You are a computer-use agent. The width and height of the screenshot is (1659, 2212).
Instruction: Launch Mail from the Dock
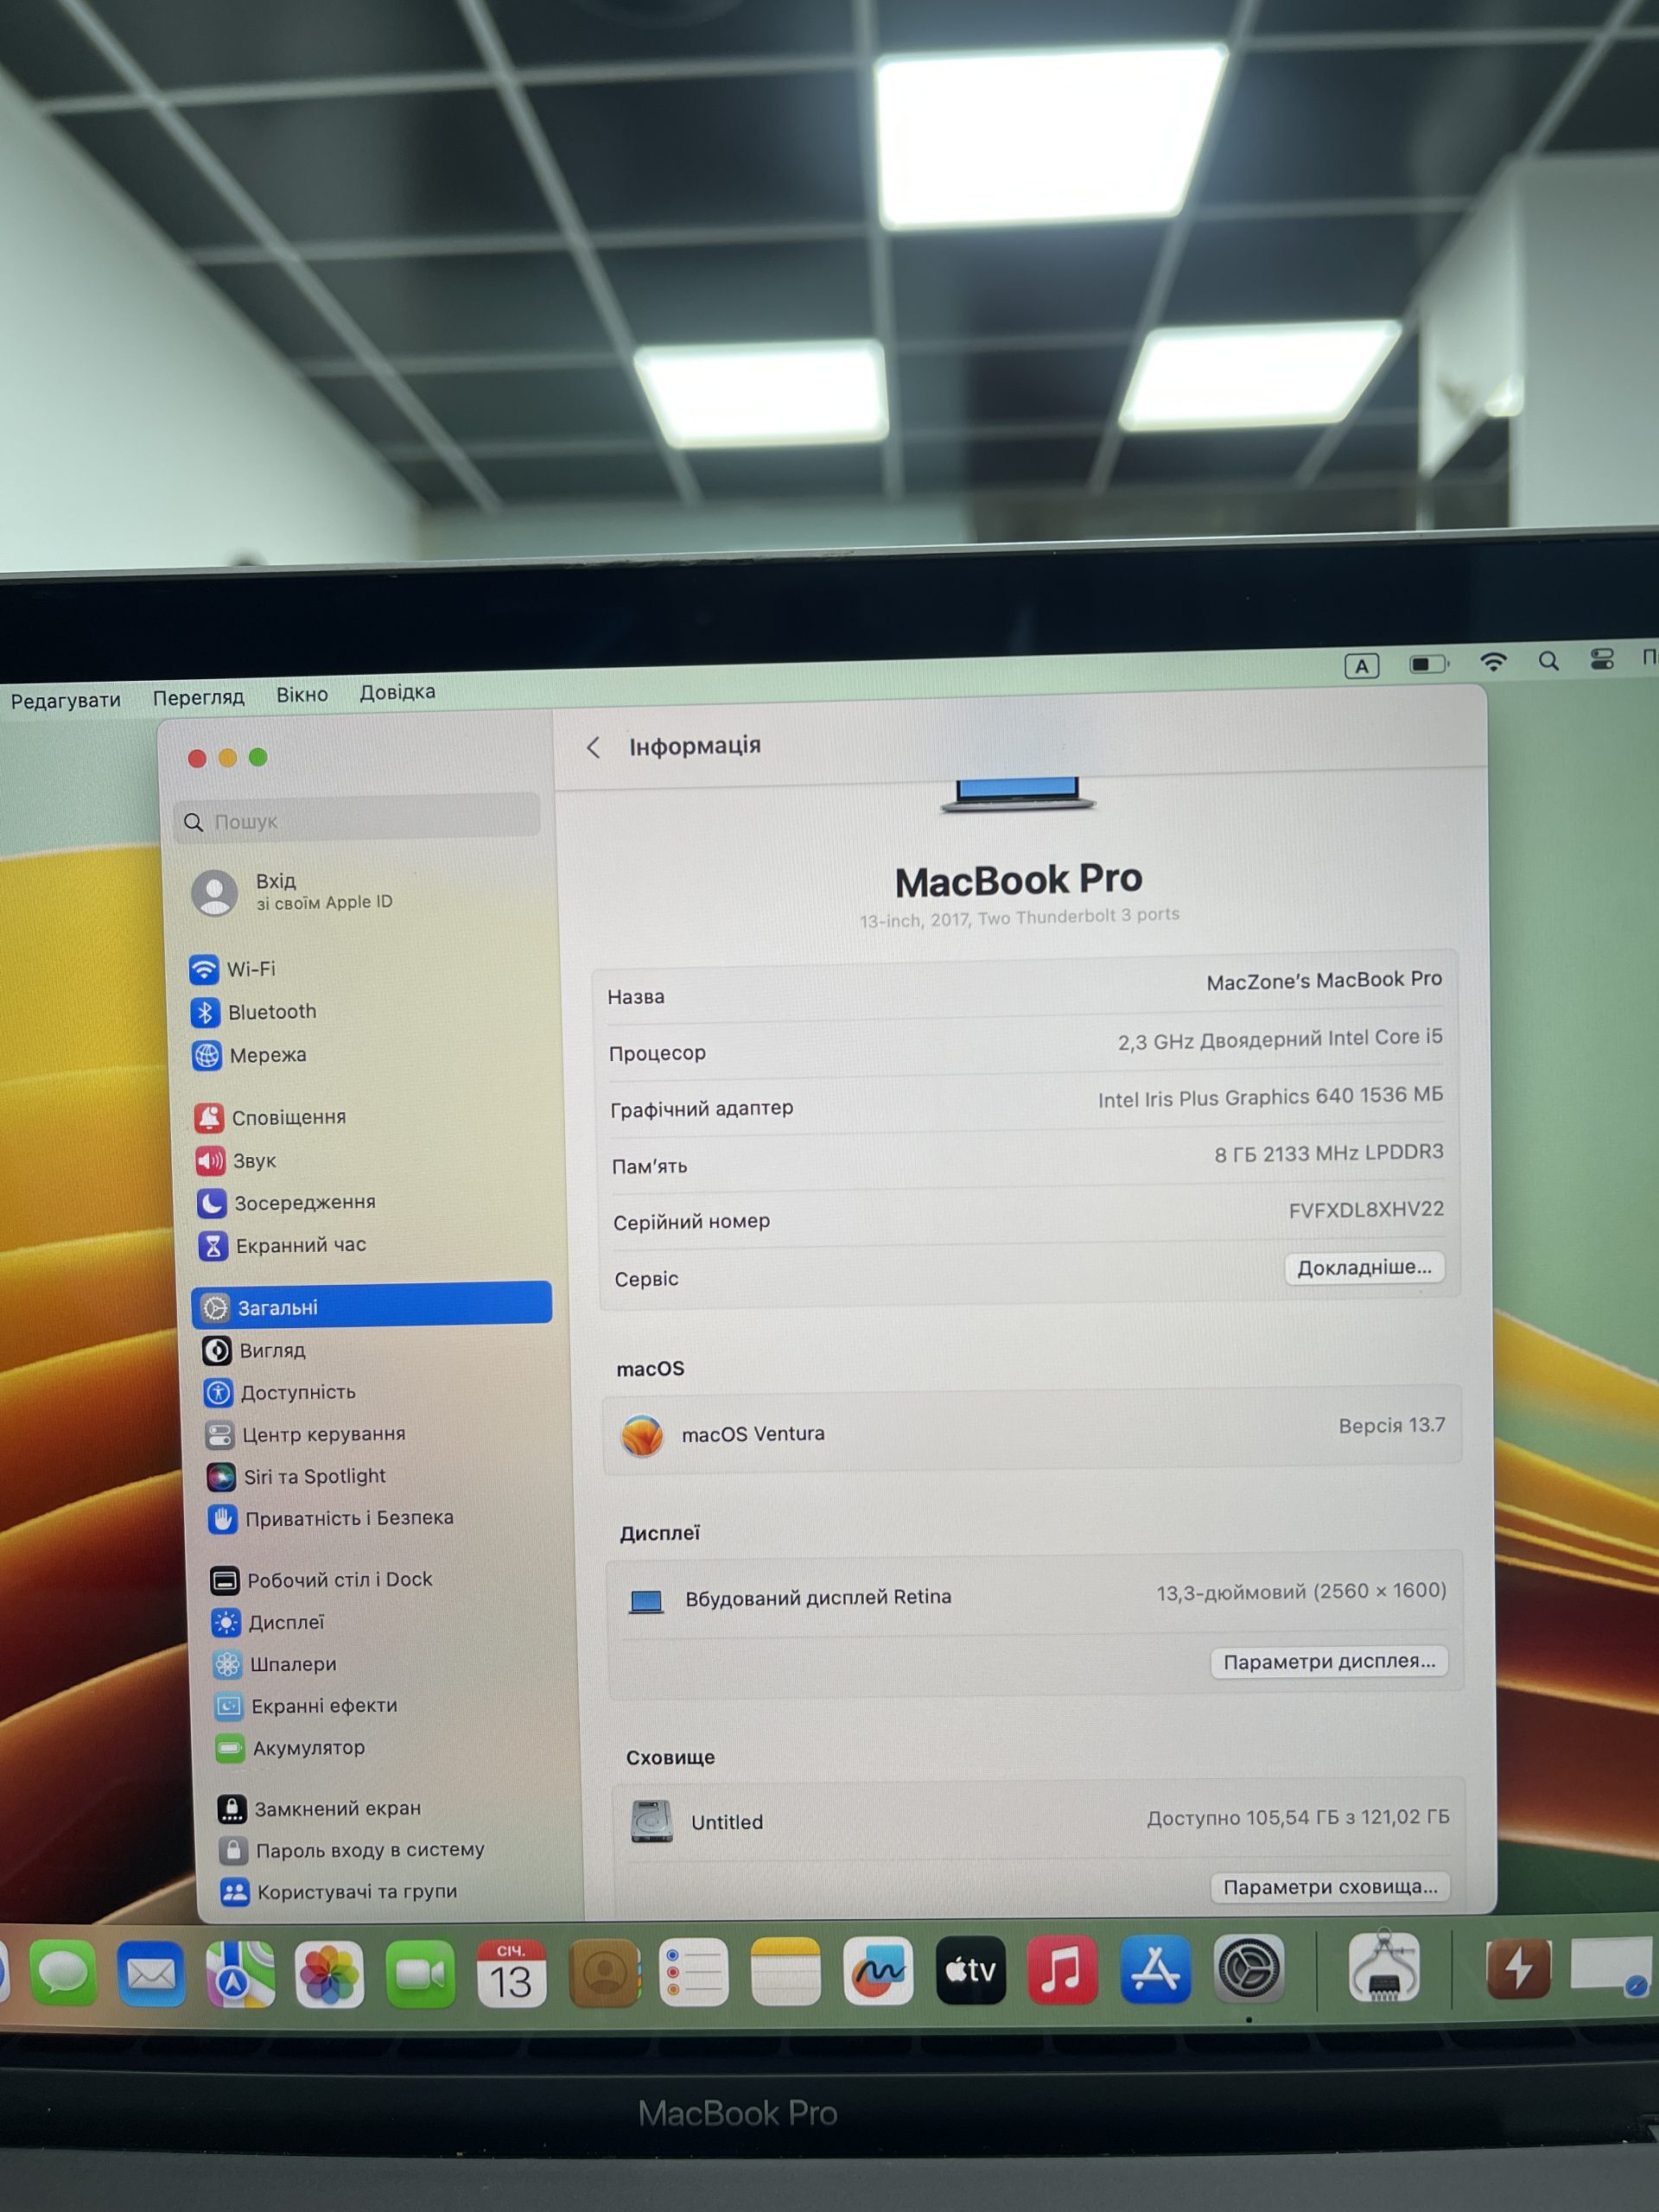(x=151, y=1973)
